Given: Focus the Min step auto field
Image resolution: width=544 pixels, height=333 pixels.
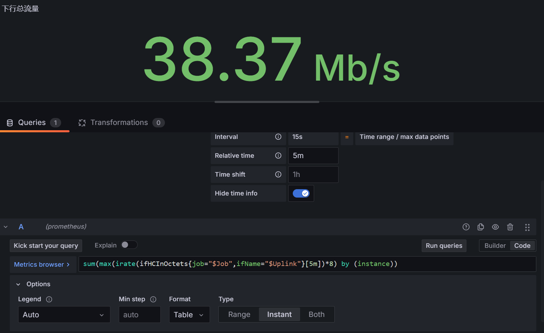Looking at the screenshot, I should pos(140,314).
